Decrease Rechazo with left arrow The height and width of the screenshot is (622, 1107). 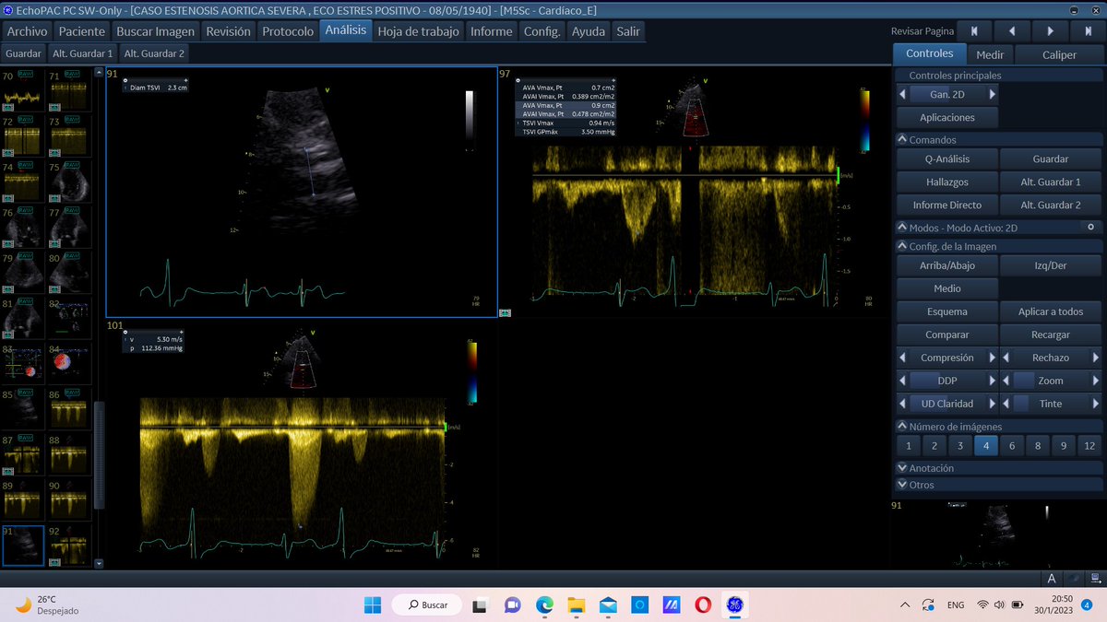point(1006,358)
